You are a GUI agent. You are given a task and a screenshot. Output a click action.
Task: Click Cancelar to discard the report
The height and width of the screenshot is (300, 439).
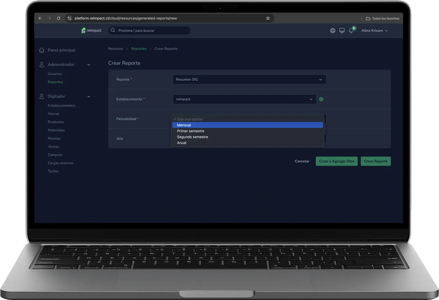(x=302, y=161)
